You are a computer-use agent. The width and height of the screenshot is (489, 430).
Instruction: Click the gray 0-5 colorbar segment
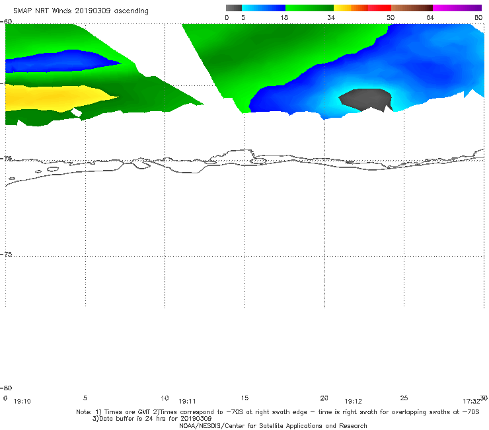click(x=233, y=8)
